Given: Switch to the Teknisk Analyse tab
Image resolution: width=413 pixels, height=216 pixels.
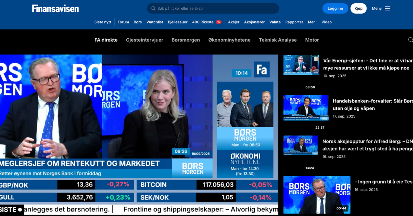Looking at the screenshot, I should (278, 40).
